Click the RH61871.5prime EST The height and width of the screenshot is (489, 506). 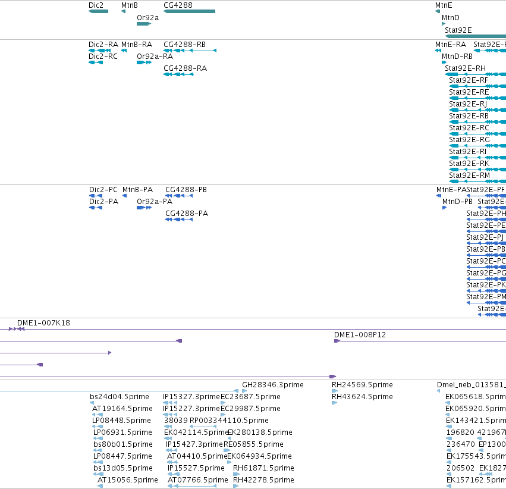236,474
